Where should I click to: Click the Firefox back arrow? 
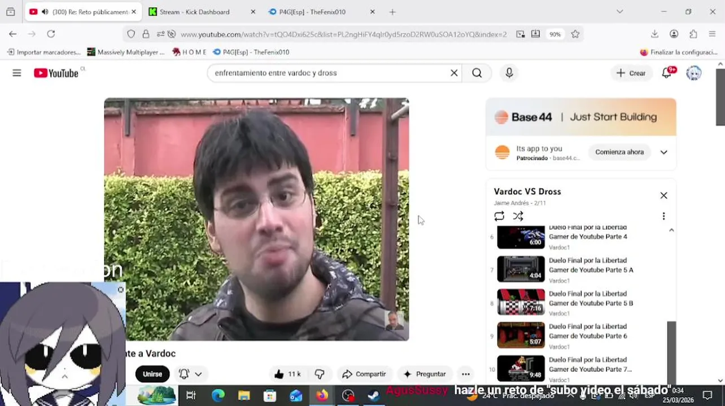(x=12, y=34)
